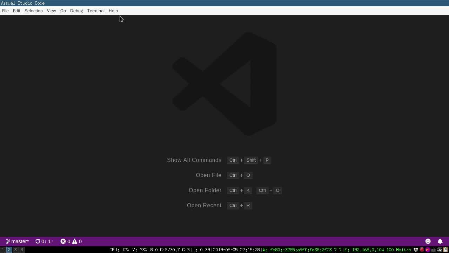Switch to i3 workspace 8

click(x=22, y=250)
